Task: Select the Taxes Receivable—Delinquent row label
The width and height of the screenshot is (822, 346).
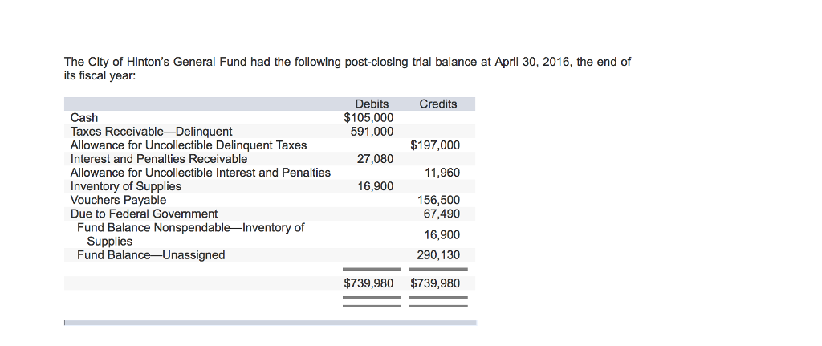Action: pyautogui.click(x=151, y=132)
